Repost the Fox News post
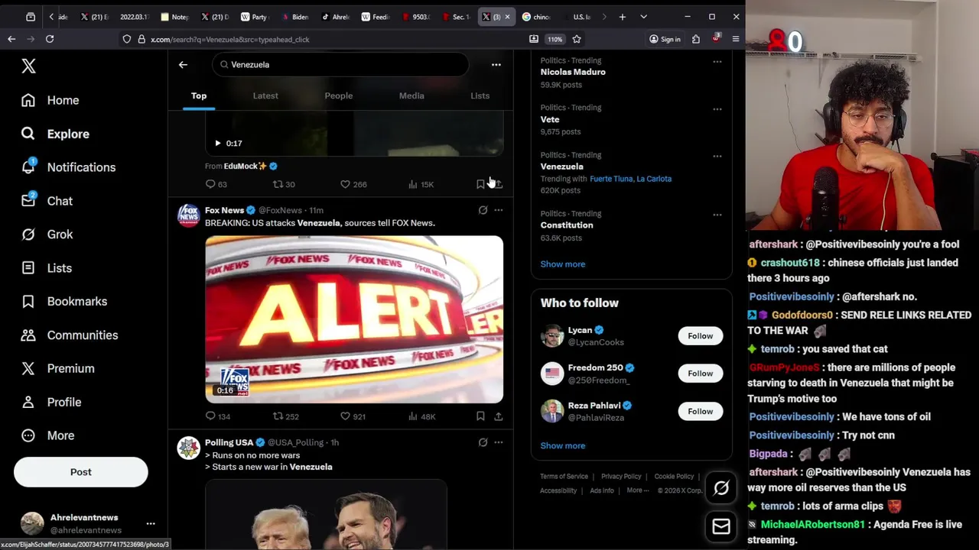 point(286,416)
